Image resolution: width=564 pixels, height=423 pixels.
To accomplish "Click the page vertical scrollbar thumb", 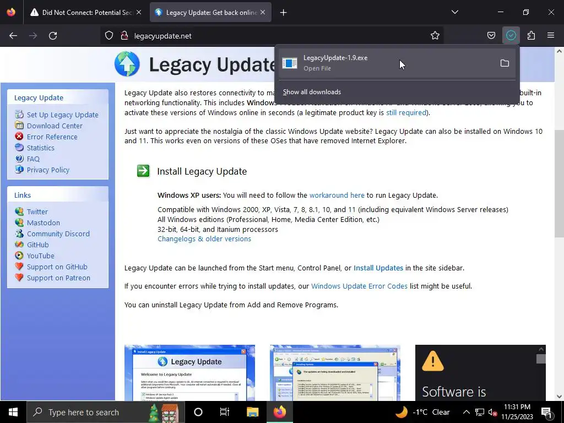I will (x=559, y=183).
